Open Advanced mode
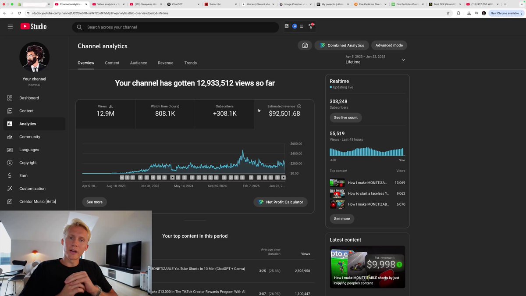 389,45
